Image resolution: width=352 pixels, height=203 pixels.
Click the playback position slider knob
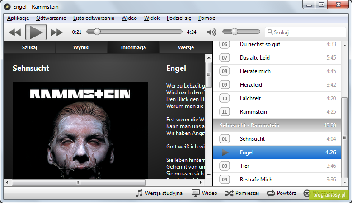pyautogui.click(x=97, y=32)
